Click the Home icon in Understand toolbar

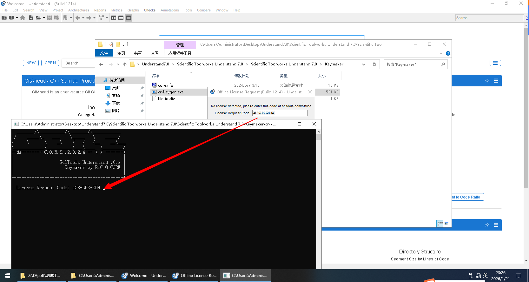coord(23,18)
